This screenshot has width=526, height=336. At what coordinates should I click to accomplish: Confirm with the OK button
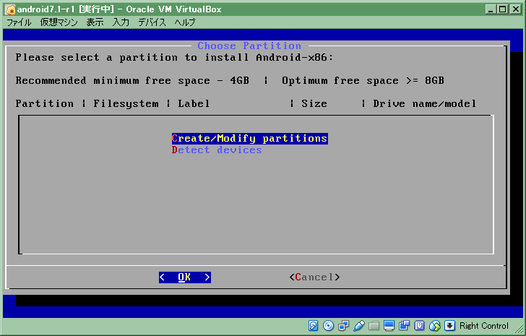point(185,277)
